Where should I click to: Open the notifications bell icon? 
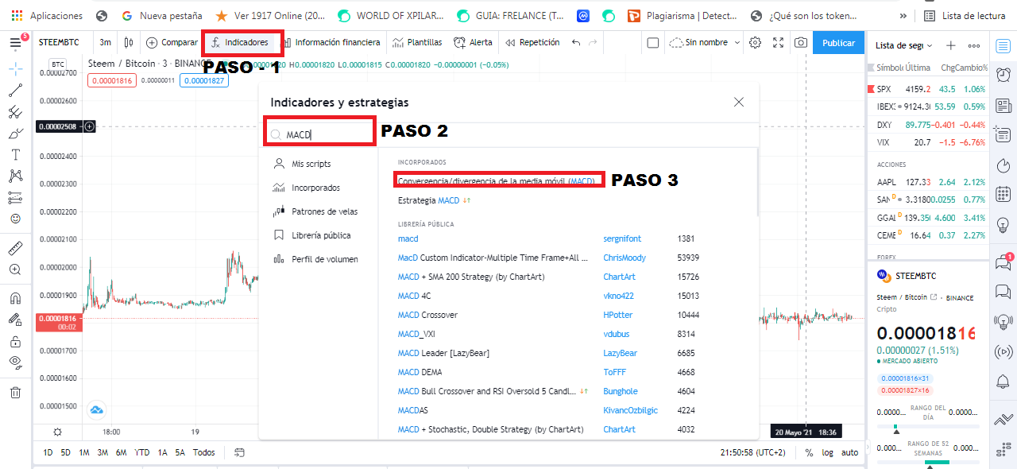click(1003, 382)
